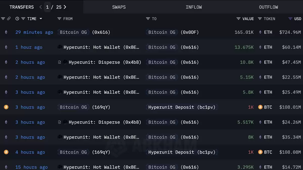303x170 pixels.
Task: Go to the next page of transfers
Action: click(65, 7)
